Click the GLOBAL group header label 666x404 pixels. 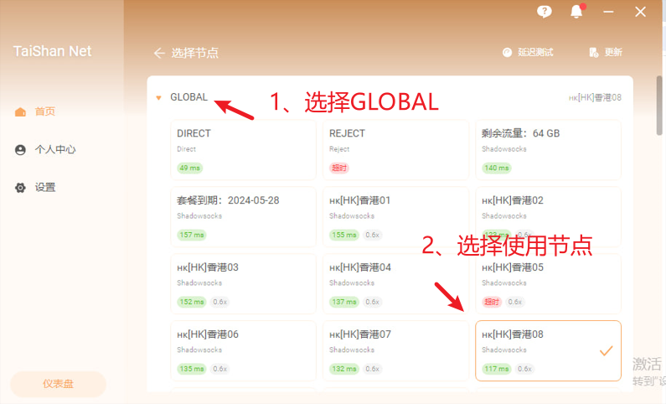coord(188,97)
